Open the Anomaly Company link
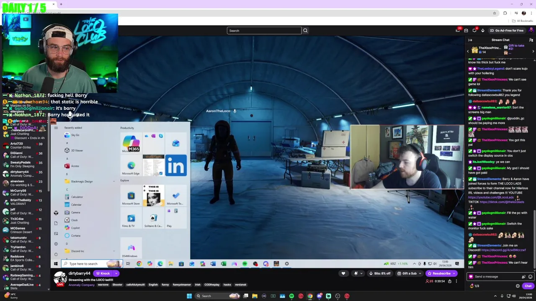The width and height of the screenshot is (536, 301). coord(82,285)
